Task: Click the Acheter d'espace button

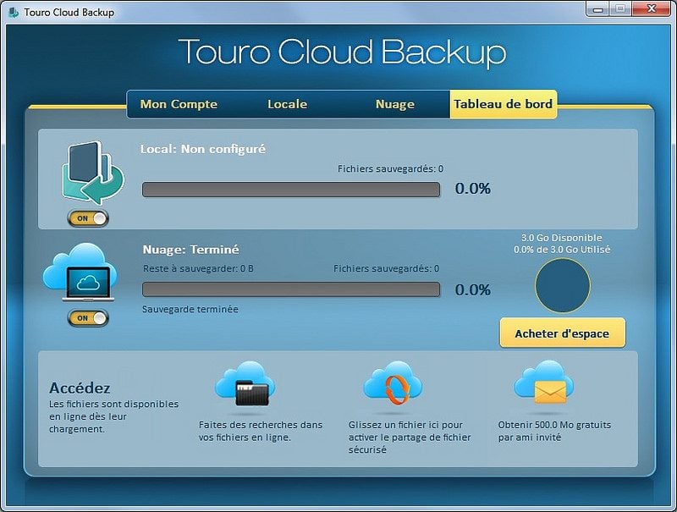Action: pos(562,333)
